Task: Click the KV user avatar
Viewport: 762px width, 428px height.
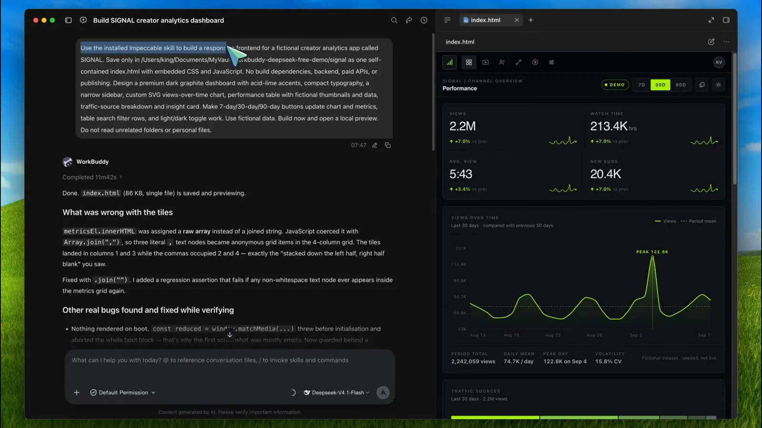Action: [x=719, y=62]
